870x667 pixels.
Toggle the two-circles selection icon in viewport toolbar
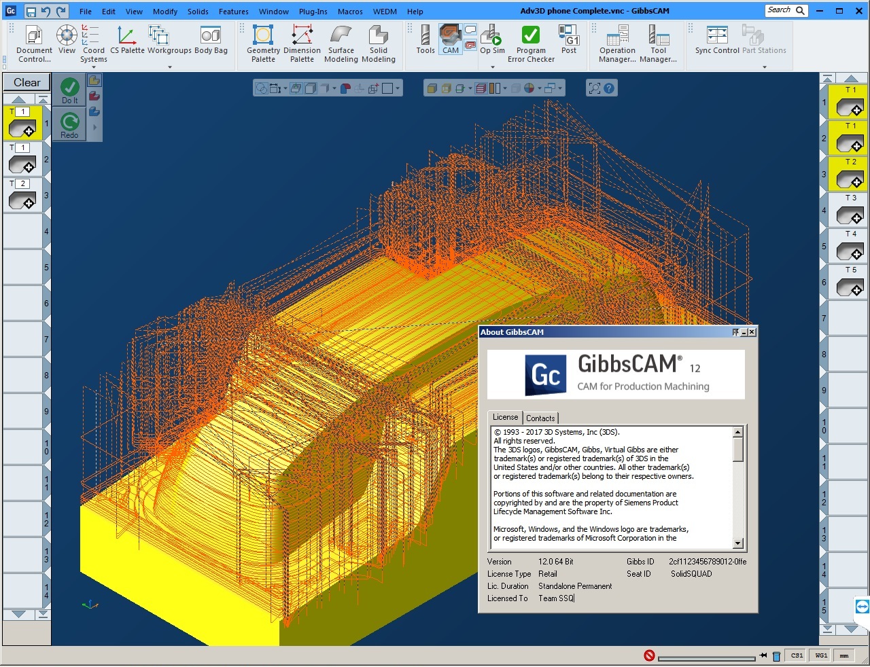coord(262,88)
